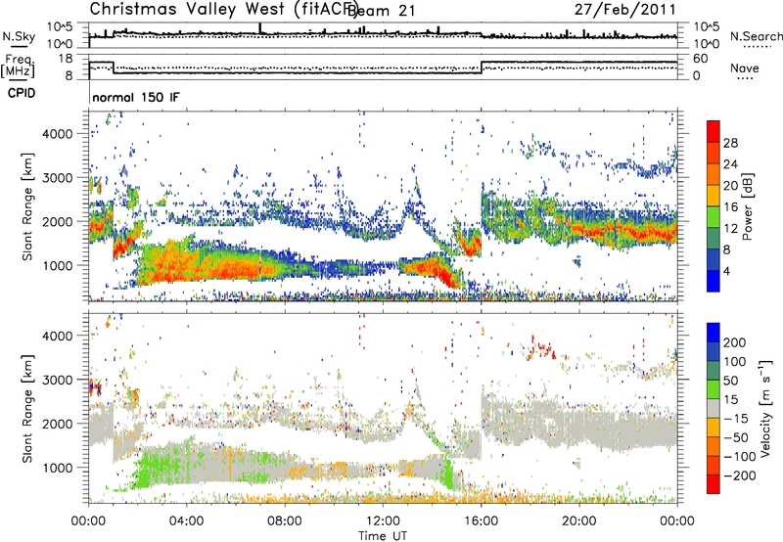The width and height of the screenshot is (783, 542).
Task: Pick the gray -15 to 15 velocity colorbar segment
Action: point(714,408)
